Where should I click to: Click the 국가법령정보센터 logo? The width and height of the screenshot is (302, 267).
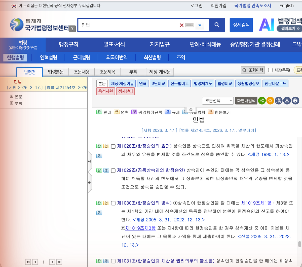(39, 25)
